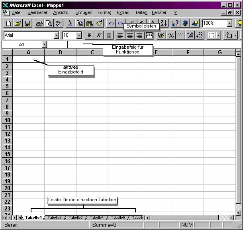Align cell text right
This screenshot has height=230, width=243.
pyautogui.click(x=139, y=36)
